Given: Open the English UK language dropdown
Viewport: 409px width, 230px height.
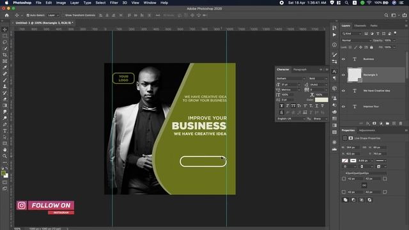Looking at the screenshot, I should pos(291,119).
